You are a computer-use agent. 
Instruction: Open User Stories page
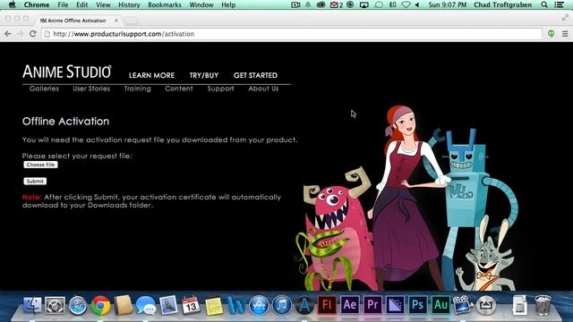pyautogui.click(x=91, y=89)
